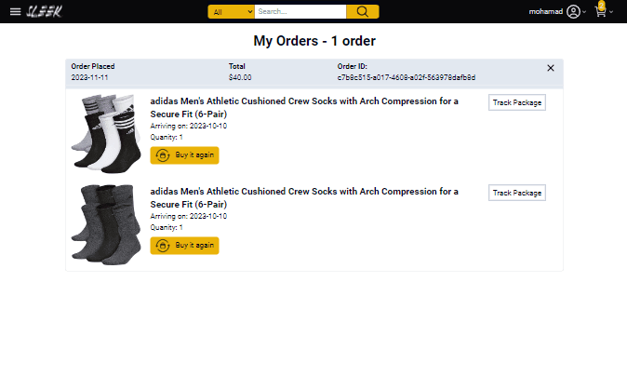Screen dimensions: 627x376
Task: Open the dark gray socks thumbnail
Action: [101, 223]
